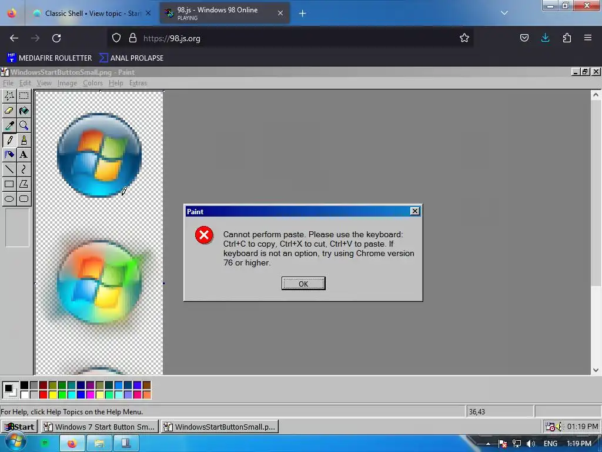Select the Polygon tool

(24, 184)
